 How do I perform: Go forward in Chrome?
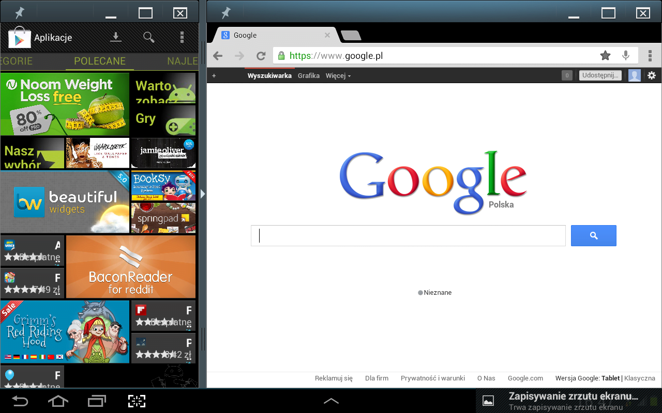(239, 56)
